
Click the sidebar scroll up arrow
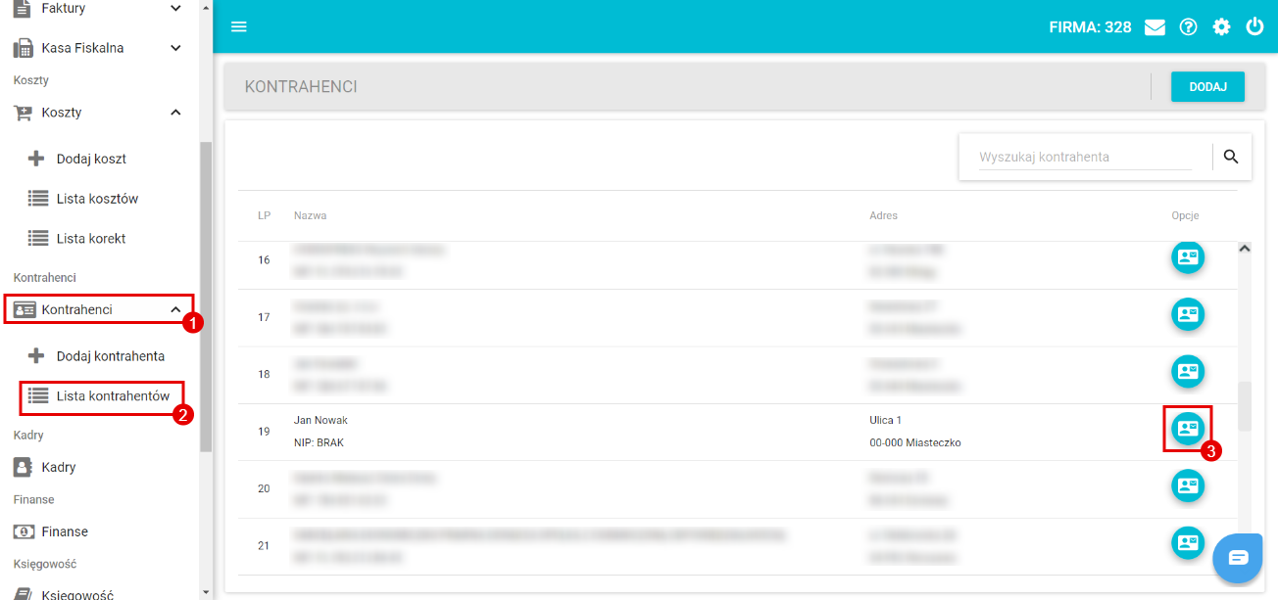click(205, 7)
